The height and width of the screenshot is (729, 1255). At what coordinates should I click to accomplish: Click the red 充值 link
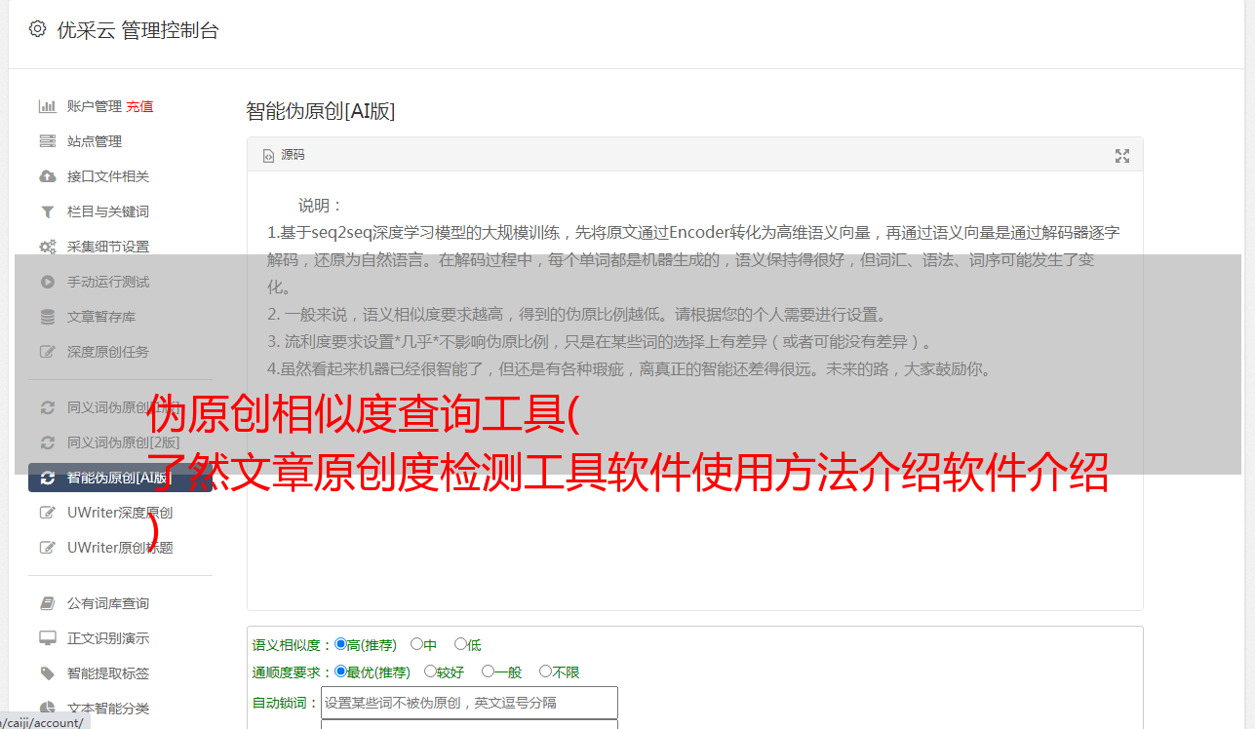tap(139, 106)
